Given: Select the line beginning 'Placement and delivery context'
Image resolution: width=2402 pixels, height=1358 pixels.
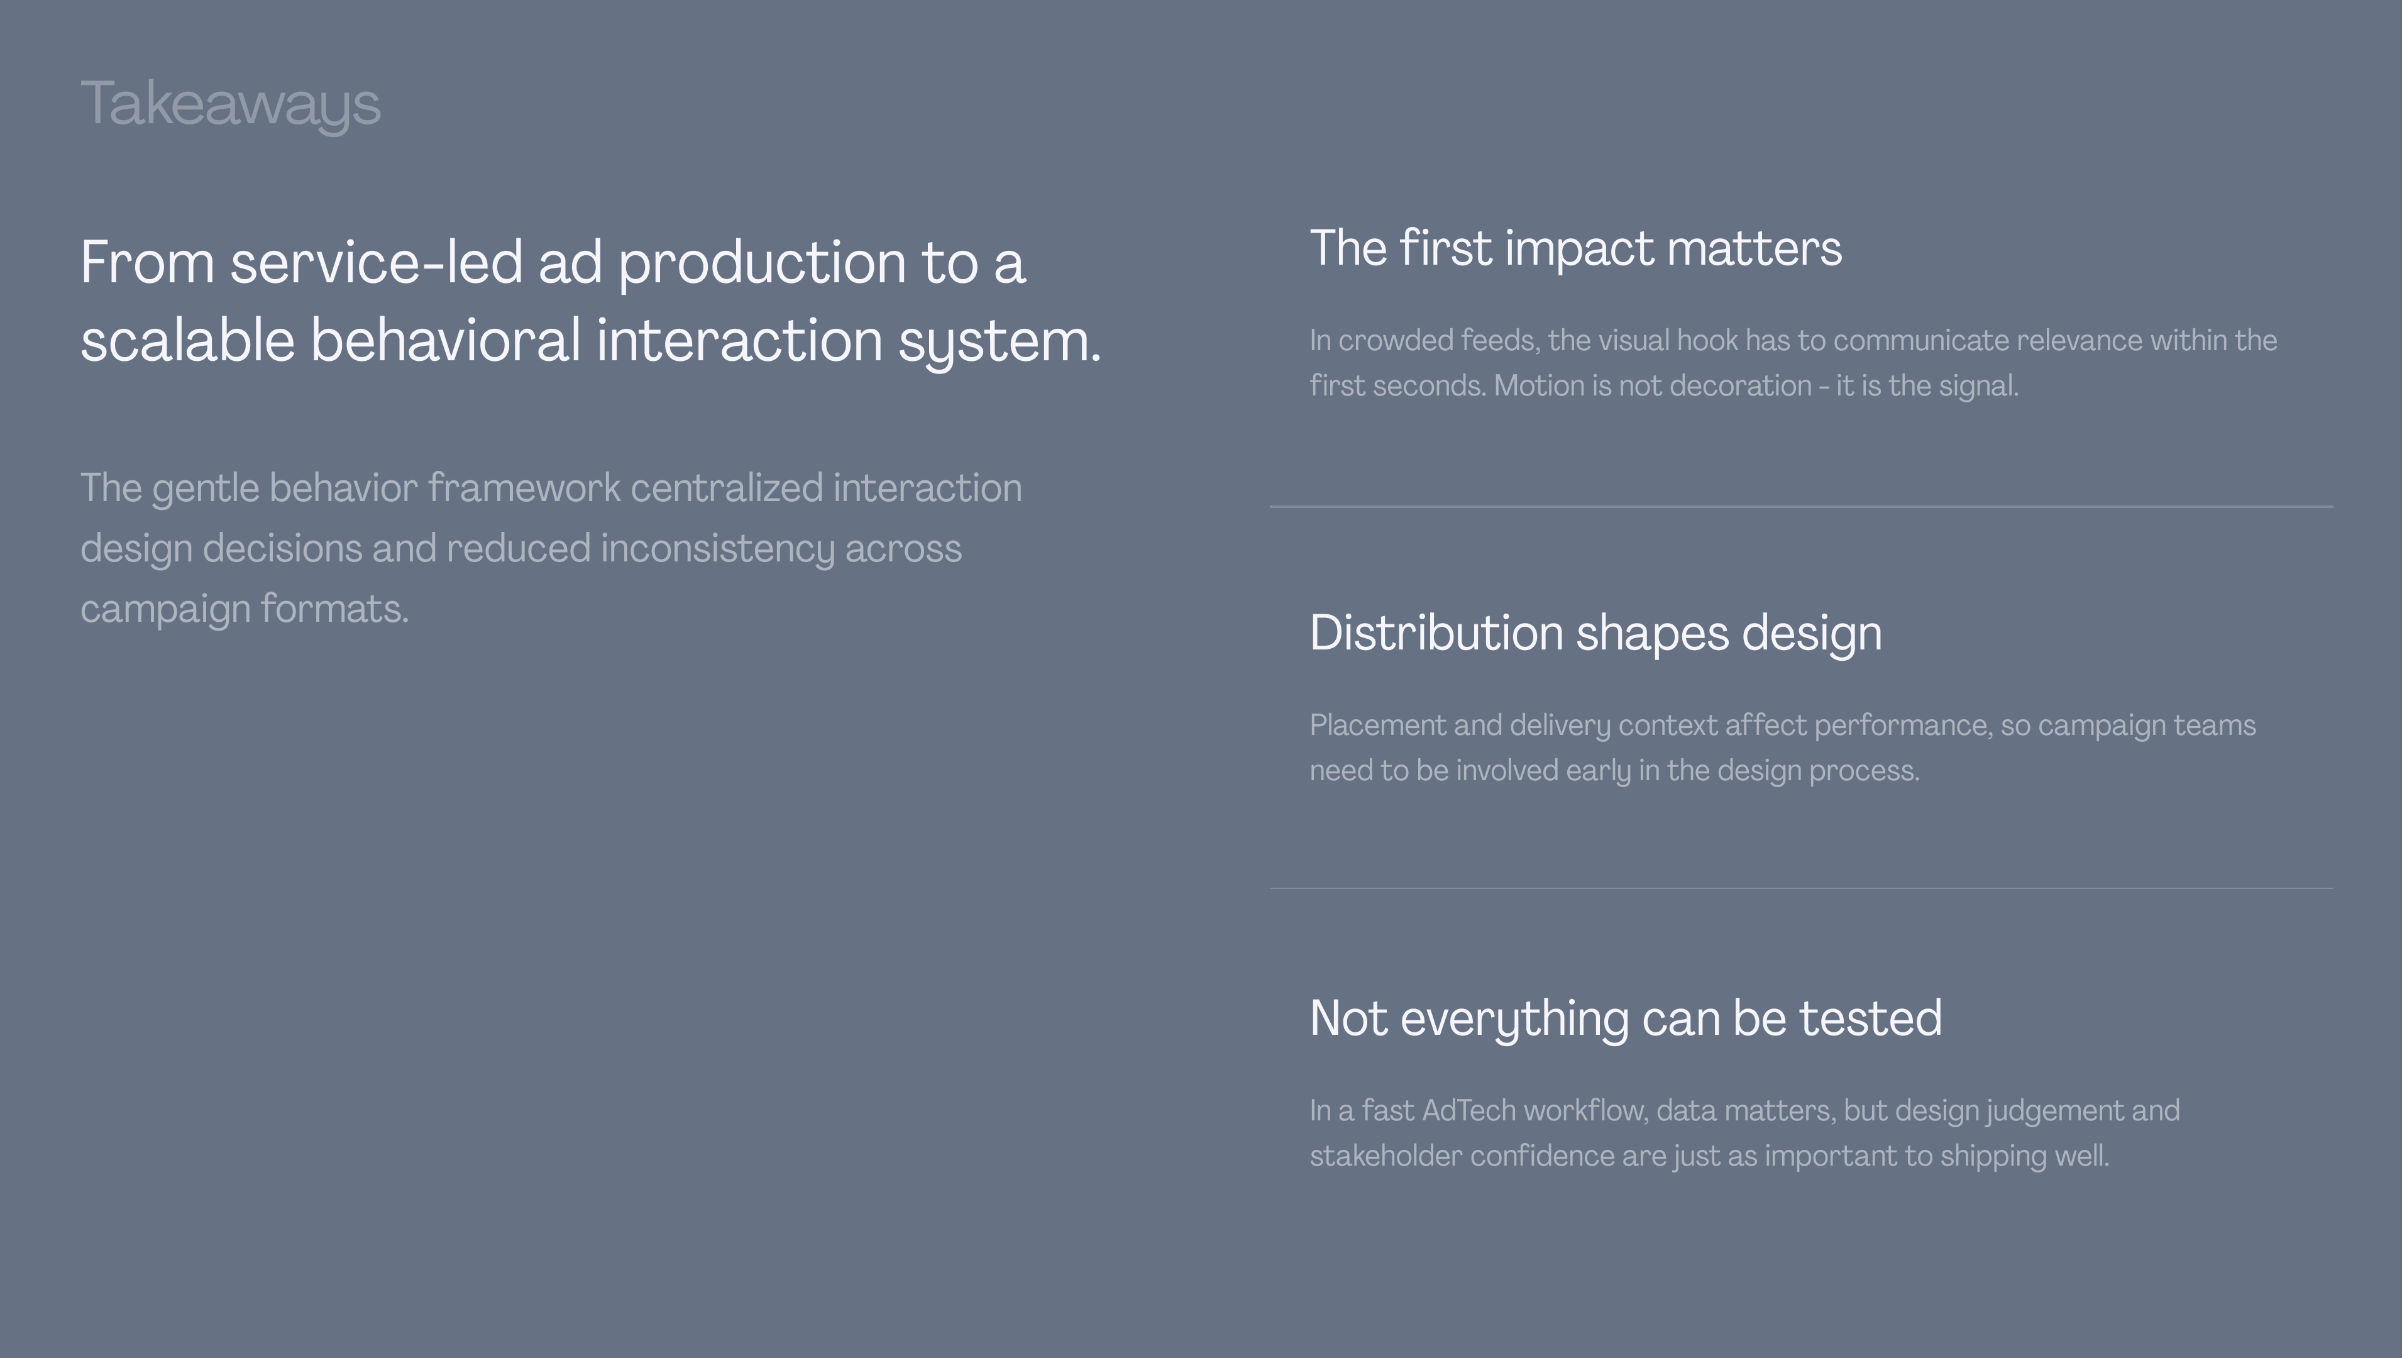Looking at the screenshot, I should click(1783, 726).
